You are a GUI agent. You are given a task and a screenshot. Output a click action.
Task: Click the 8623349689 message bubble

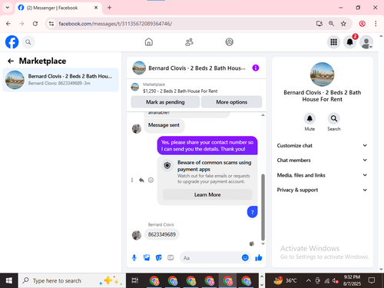click(162, 234)
